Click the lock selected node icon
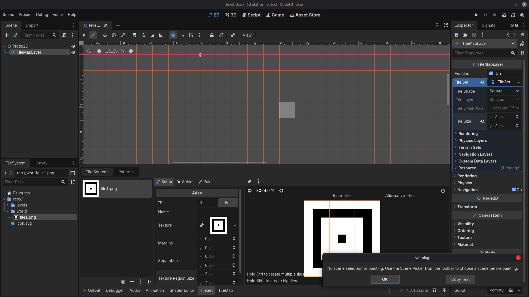The height and width of the screenshot is (297, 529). (x=212, y=35)
